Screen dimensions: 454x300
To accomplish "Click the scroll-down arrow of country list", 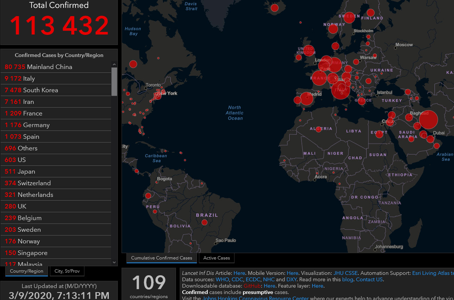I will point(114,262).
